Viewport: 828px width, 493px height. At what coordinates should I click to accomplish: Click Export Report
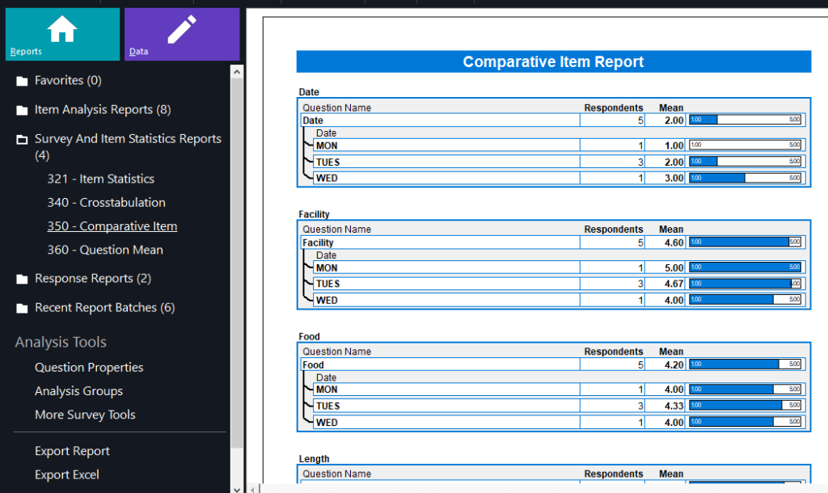(x=72, y=451)
